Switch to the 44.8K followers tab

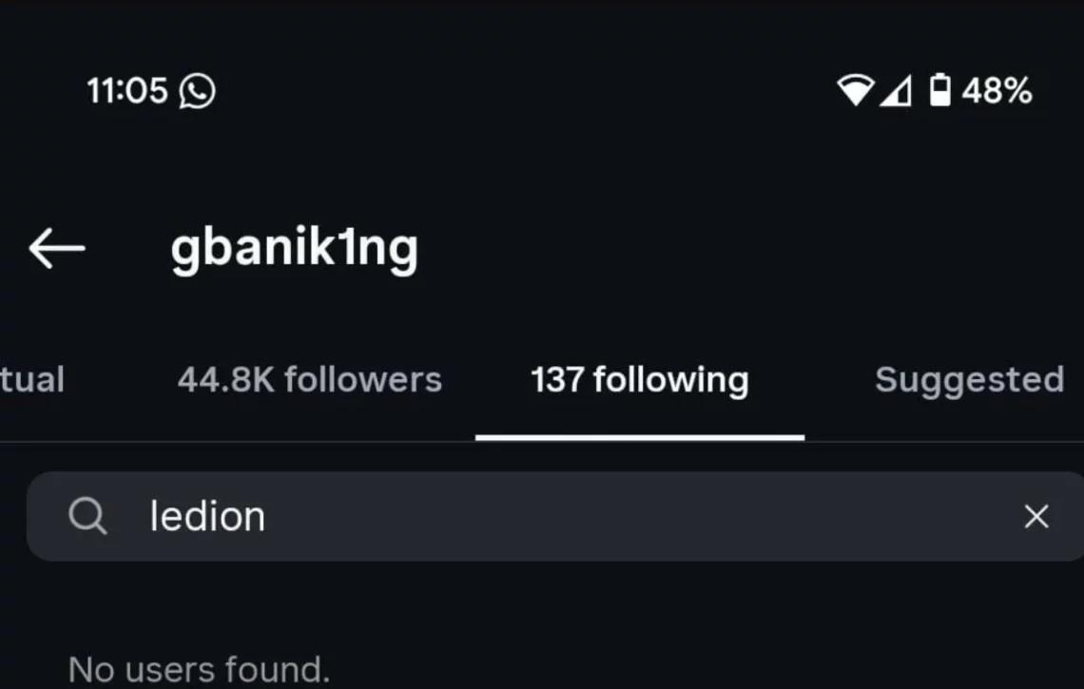[x=309, y=380]
